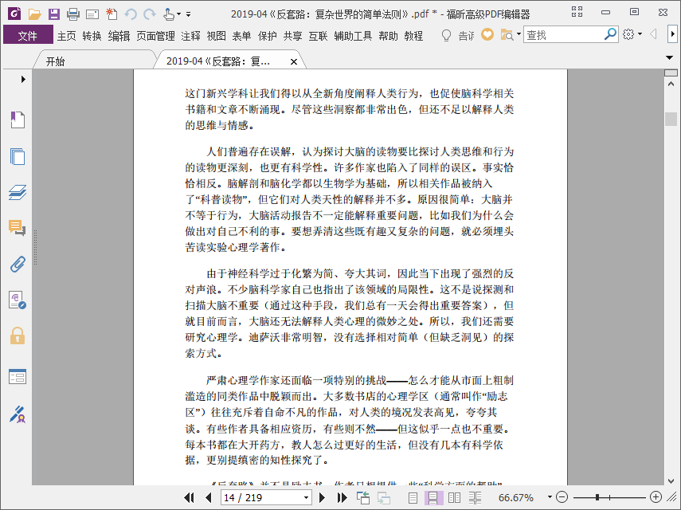Open the Customize Quick Access Toolbar dropdown
Image resolution: width=681 pixels, height=510 pixels.
pyautogui.click(x=188, y=14)
